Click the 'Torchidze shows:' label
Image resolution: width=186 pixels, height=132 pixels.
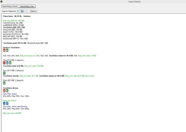tap(11, 88)
